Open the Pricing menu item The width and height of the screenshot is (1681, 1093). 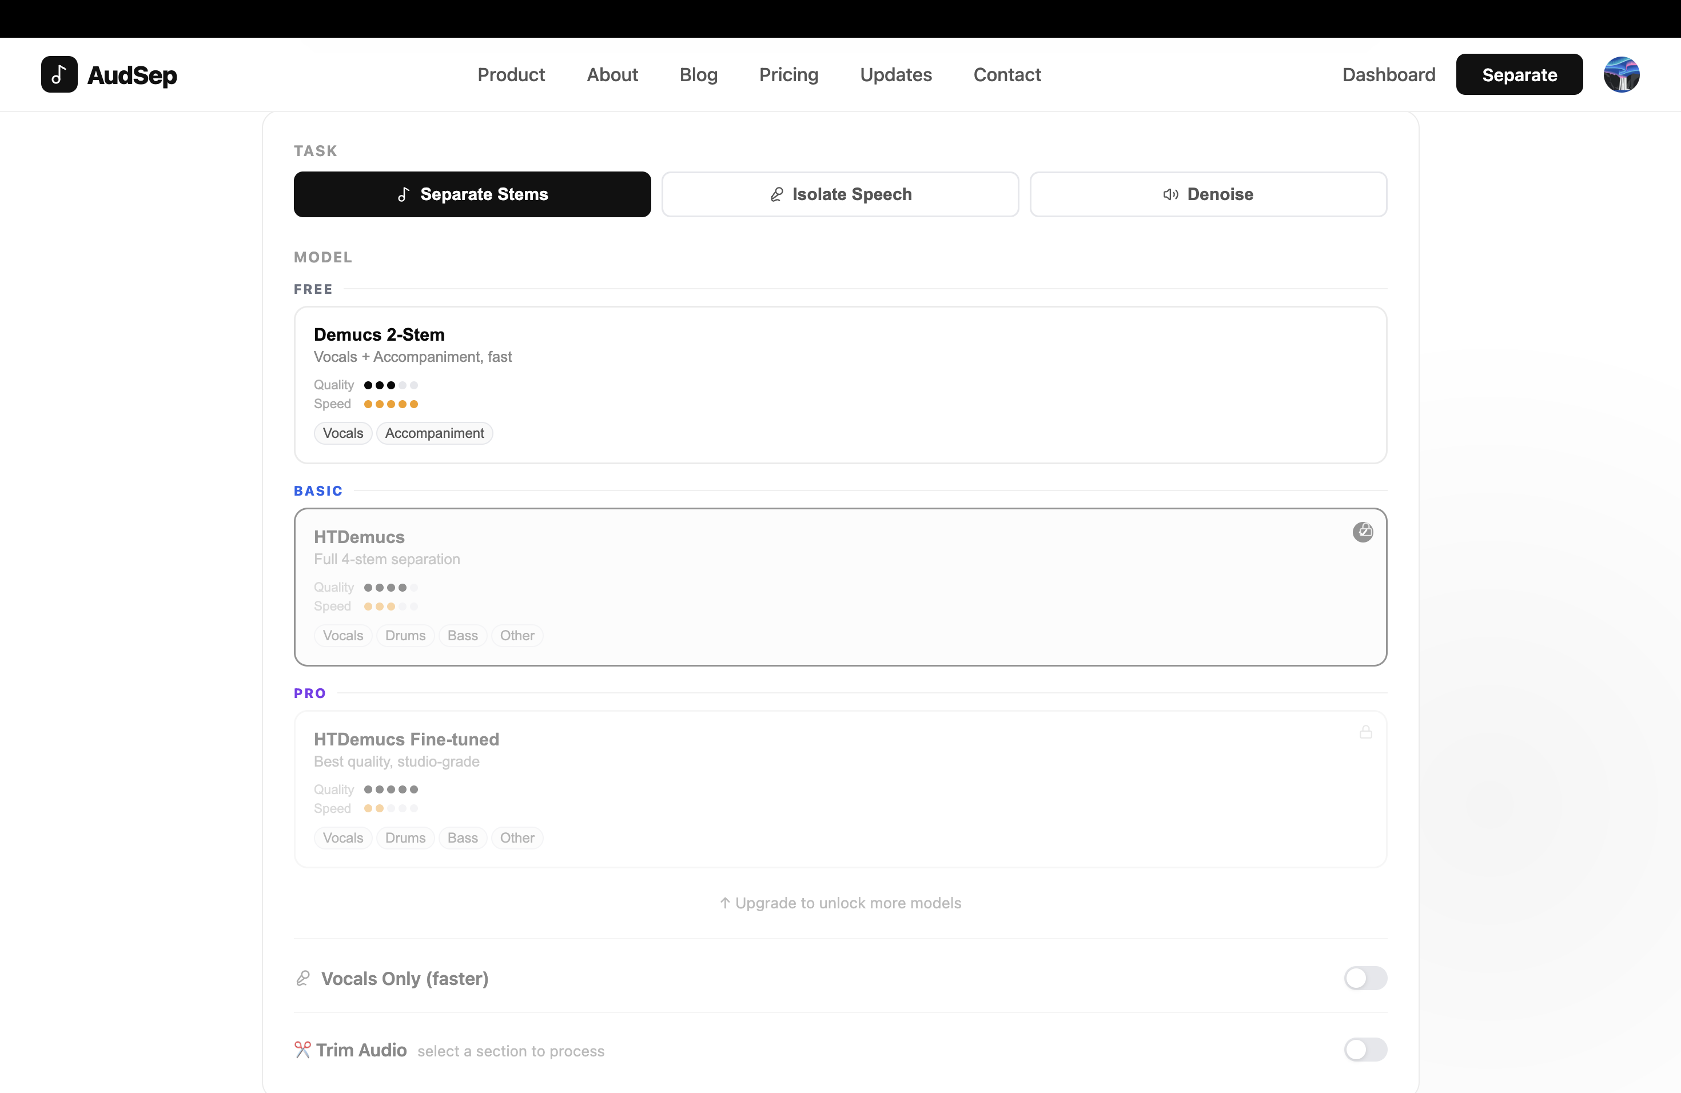(x=788, y=74)
